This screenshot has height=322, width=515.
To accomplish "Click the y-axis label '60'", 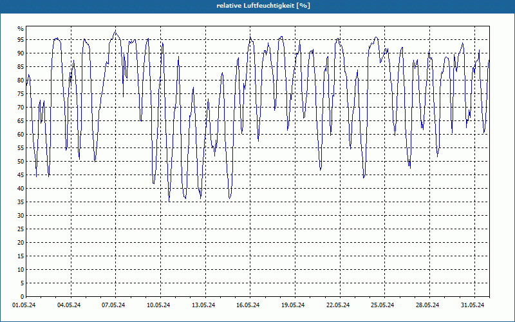I will 21,135.
